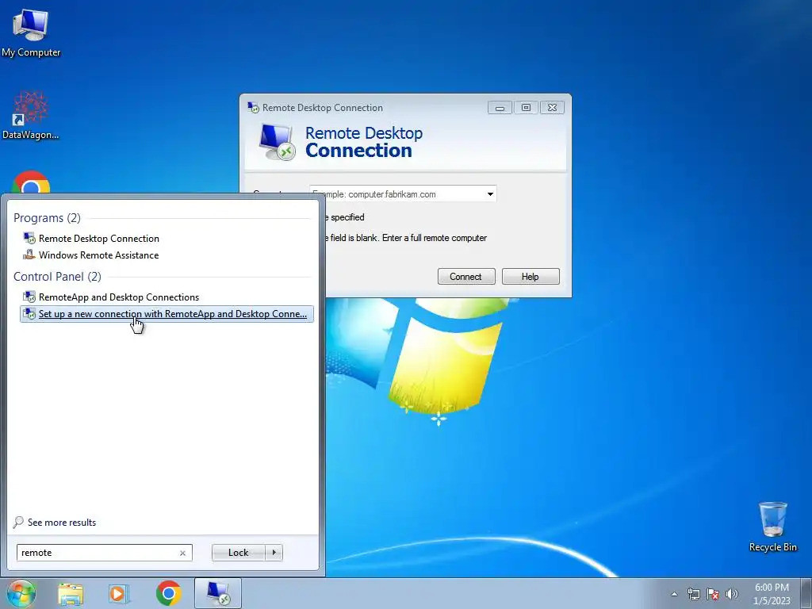
Task: Click Show desktop strip at taskbar end
Action: (806, 593)
